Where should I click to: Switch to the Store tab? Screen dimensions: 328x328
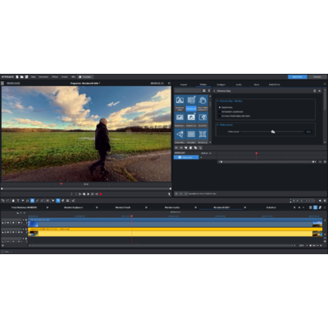(x=257, y=84)
